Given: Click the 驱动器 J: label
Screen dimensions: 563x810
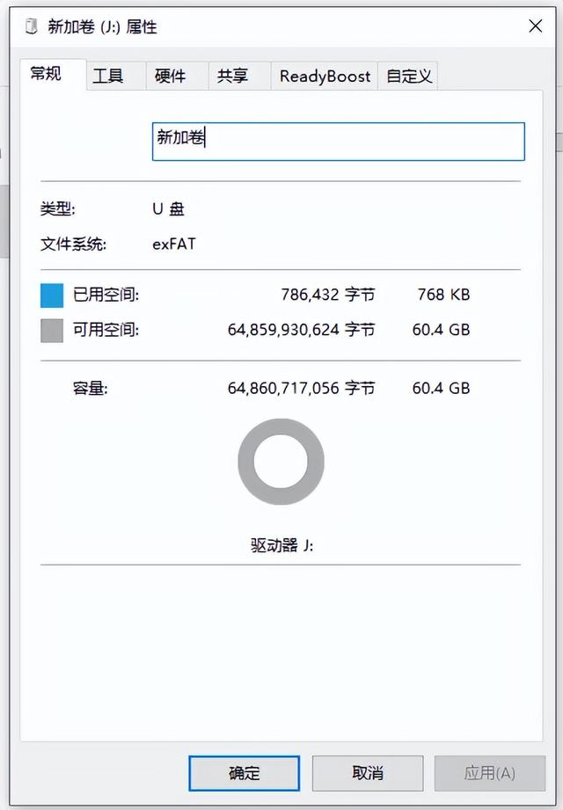Looking at the screenshot, I should (282, 545).
